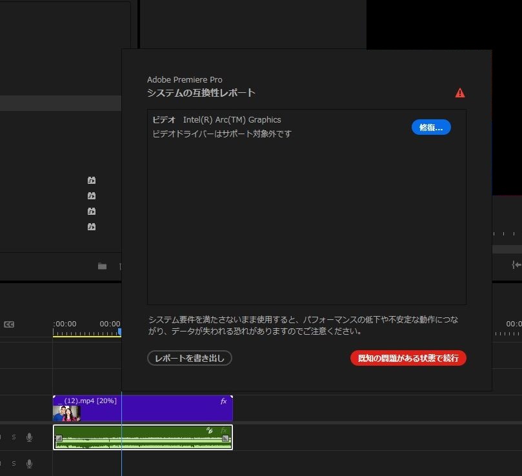Screen dimensions: 522x476
Task: Click the first sequence icon in project list
Action: (x=92, y=181)
